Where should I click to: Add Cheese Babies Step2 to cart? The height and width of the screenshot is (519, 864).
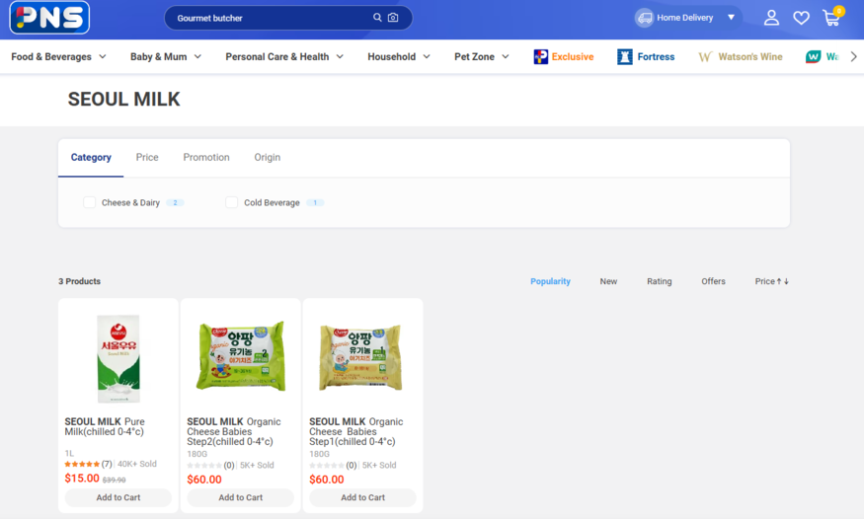click(241, 497)
